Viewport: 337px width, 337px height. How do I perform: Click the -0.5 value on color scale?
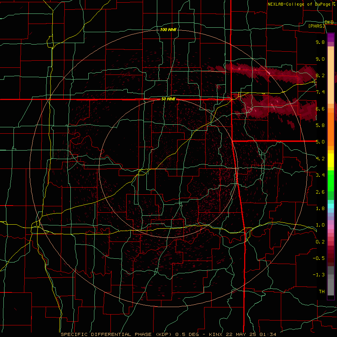pyautogui.click(x=319, y=258)
